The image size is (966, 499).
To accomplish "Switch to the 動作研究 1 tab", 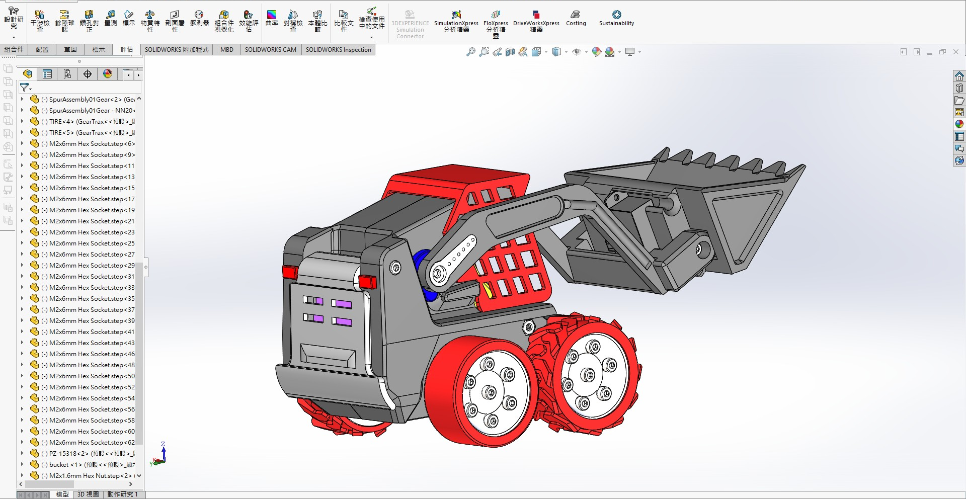I will tap(122, 494).
